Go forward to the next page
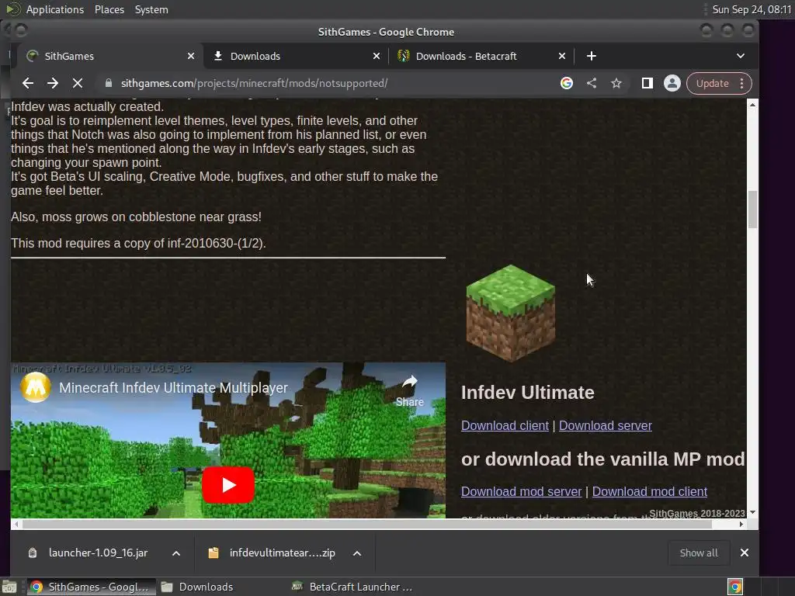 pos(53,83)
